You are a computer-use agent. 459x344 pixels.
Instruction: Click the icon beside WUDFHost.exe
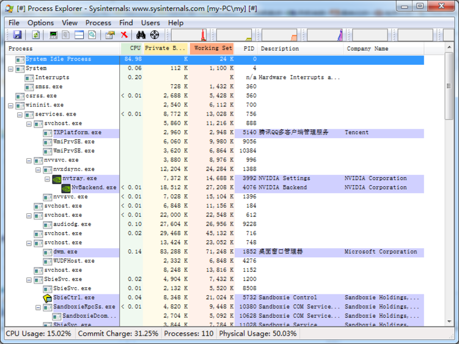click(x=48, y=262)
